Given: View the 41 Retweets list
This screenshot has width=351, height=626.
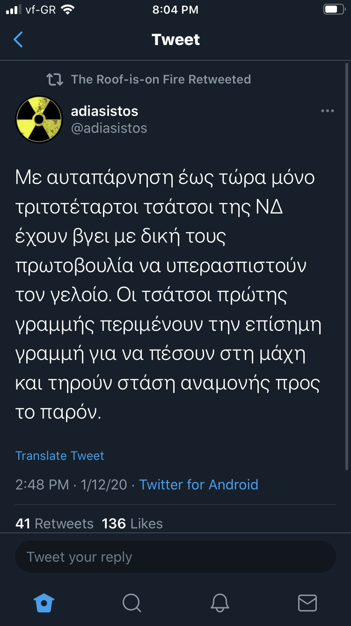Looking at the screenshot, I should [x=54, y=524].
